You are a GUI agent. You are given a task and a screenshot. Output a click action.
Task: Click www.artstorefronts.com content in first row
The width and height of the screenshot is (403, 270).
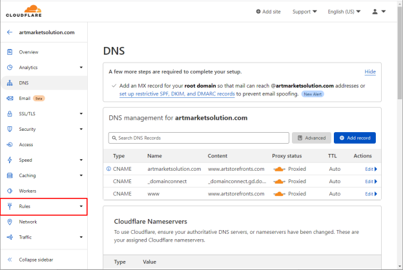click(x=236, y=169)
